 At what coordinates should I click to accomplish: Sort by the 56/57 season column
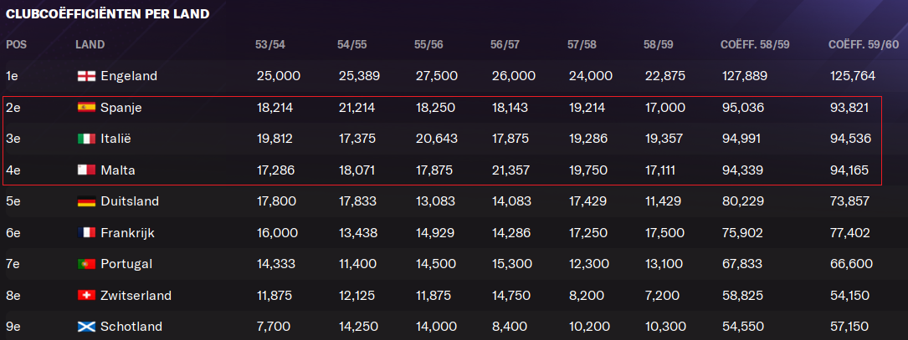[505, 45]
